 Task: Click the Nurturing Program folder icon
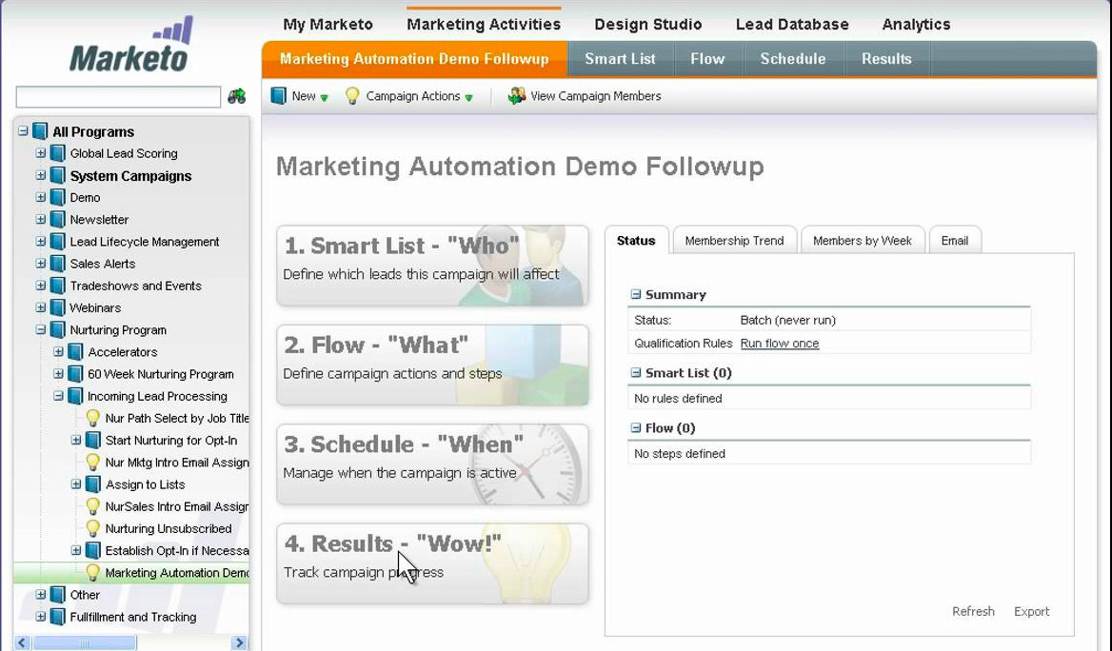tap(58, 329)
